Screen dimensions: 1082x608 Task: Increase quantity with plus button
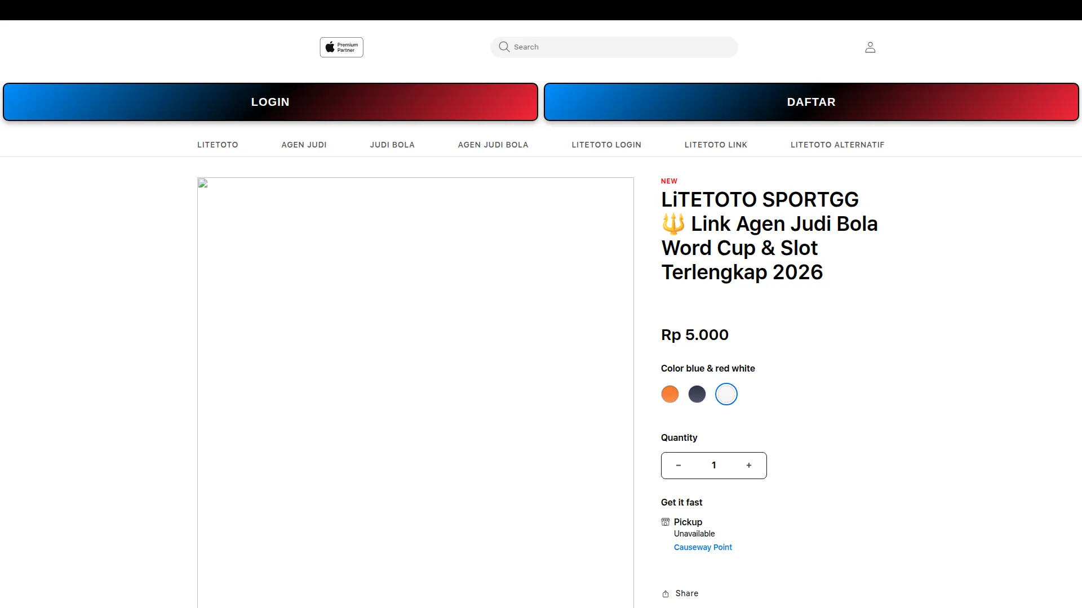point(749,466)
